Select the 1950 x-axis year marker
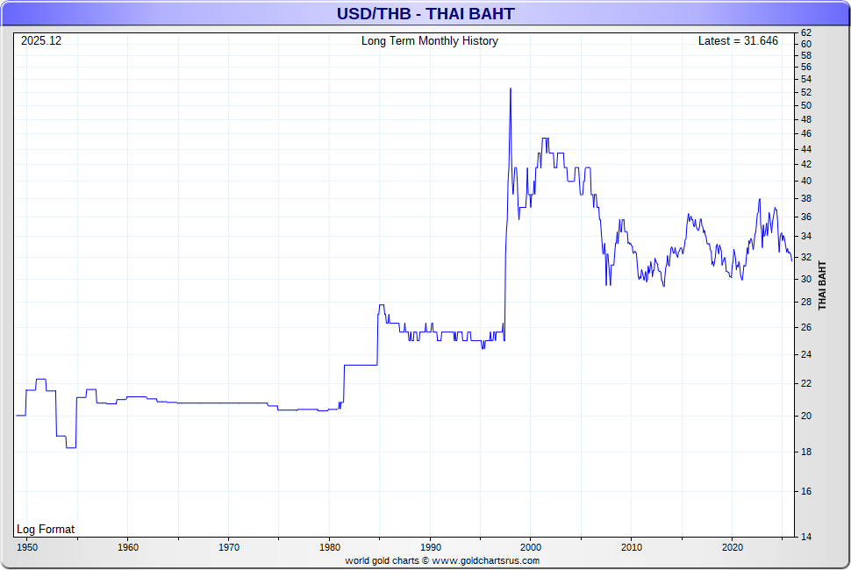The image size is (851, 570). click(x=27, y=547)
